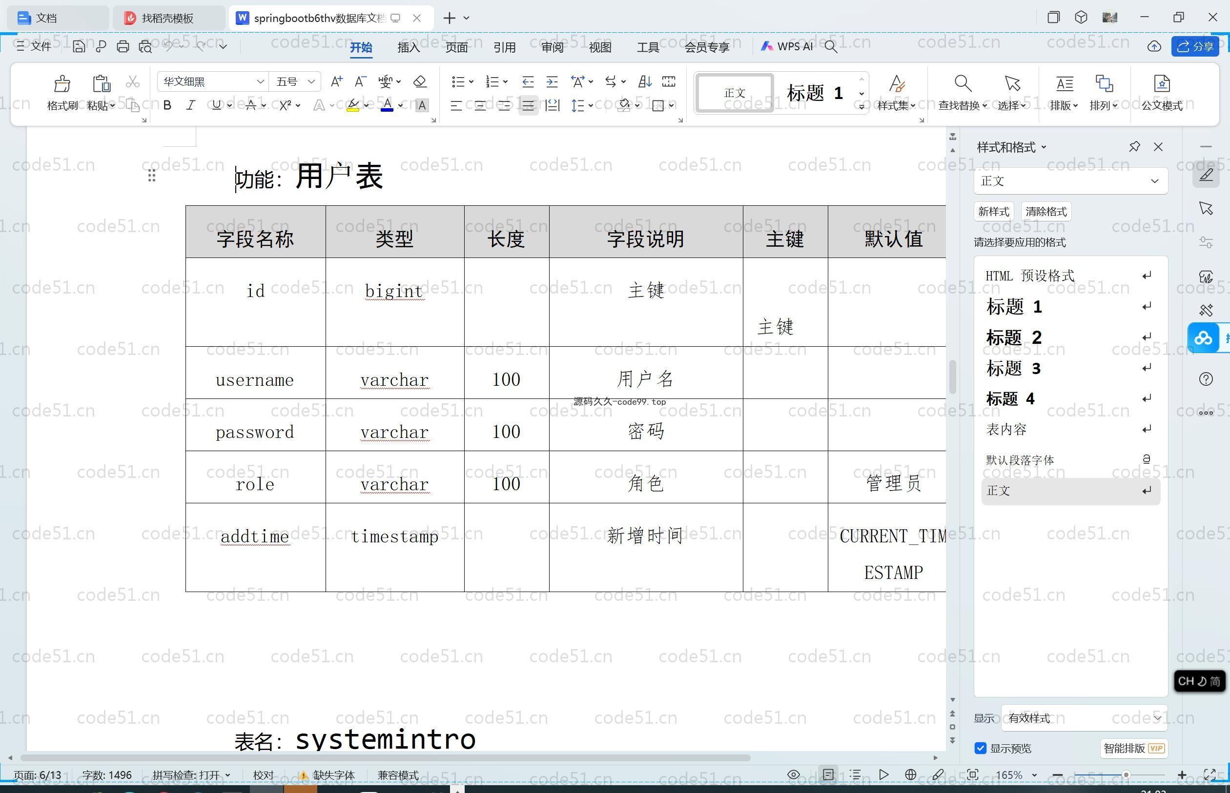Screen dimensions: 1230x793
Task: Click the WPS AI button
Action: click(x=787, y=46)
